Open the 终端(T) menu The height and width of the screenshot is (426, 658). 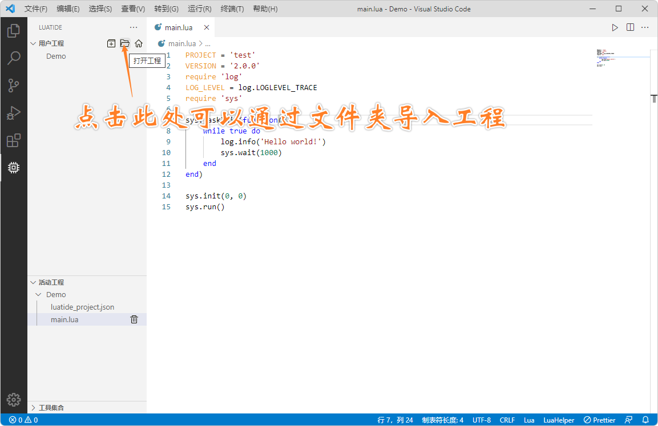232,9
